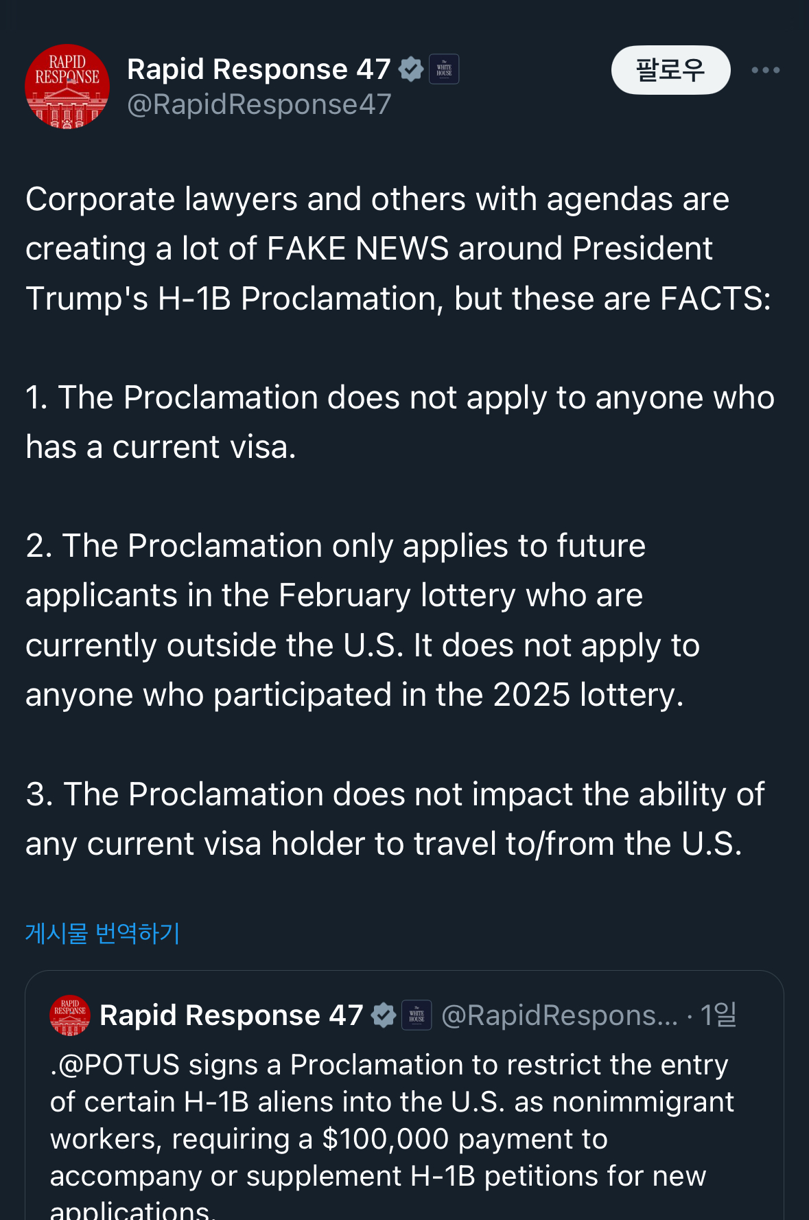Translate the post via 게시물 번역하기
Image resolution: width=809 pixels, height=1220 pixels.
[x=102, y=933]
